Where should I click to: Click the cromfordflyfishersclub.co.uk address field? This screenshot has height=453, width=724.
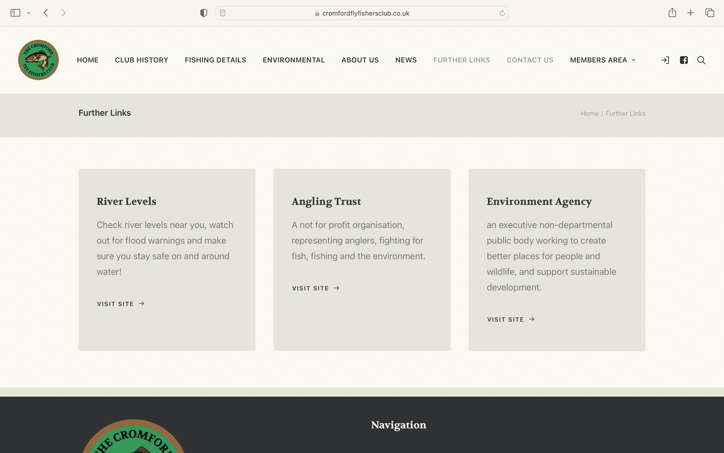(x=362, y=13)
